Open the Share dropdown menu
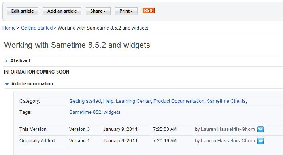 (98, 11)
